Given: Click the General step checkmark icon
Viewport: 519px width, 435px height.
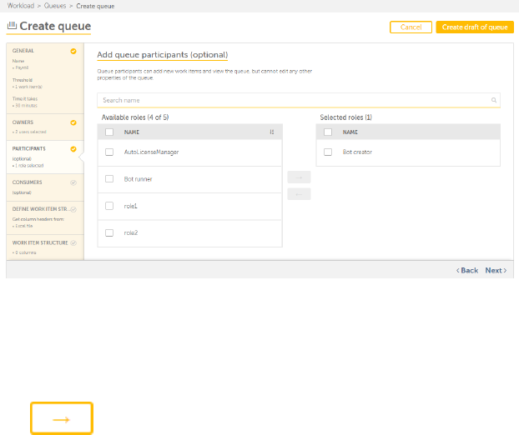Looking at the screenshot, I should [x=73, y=51].
